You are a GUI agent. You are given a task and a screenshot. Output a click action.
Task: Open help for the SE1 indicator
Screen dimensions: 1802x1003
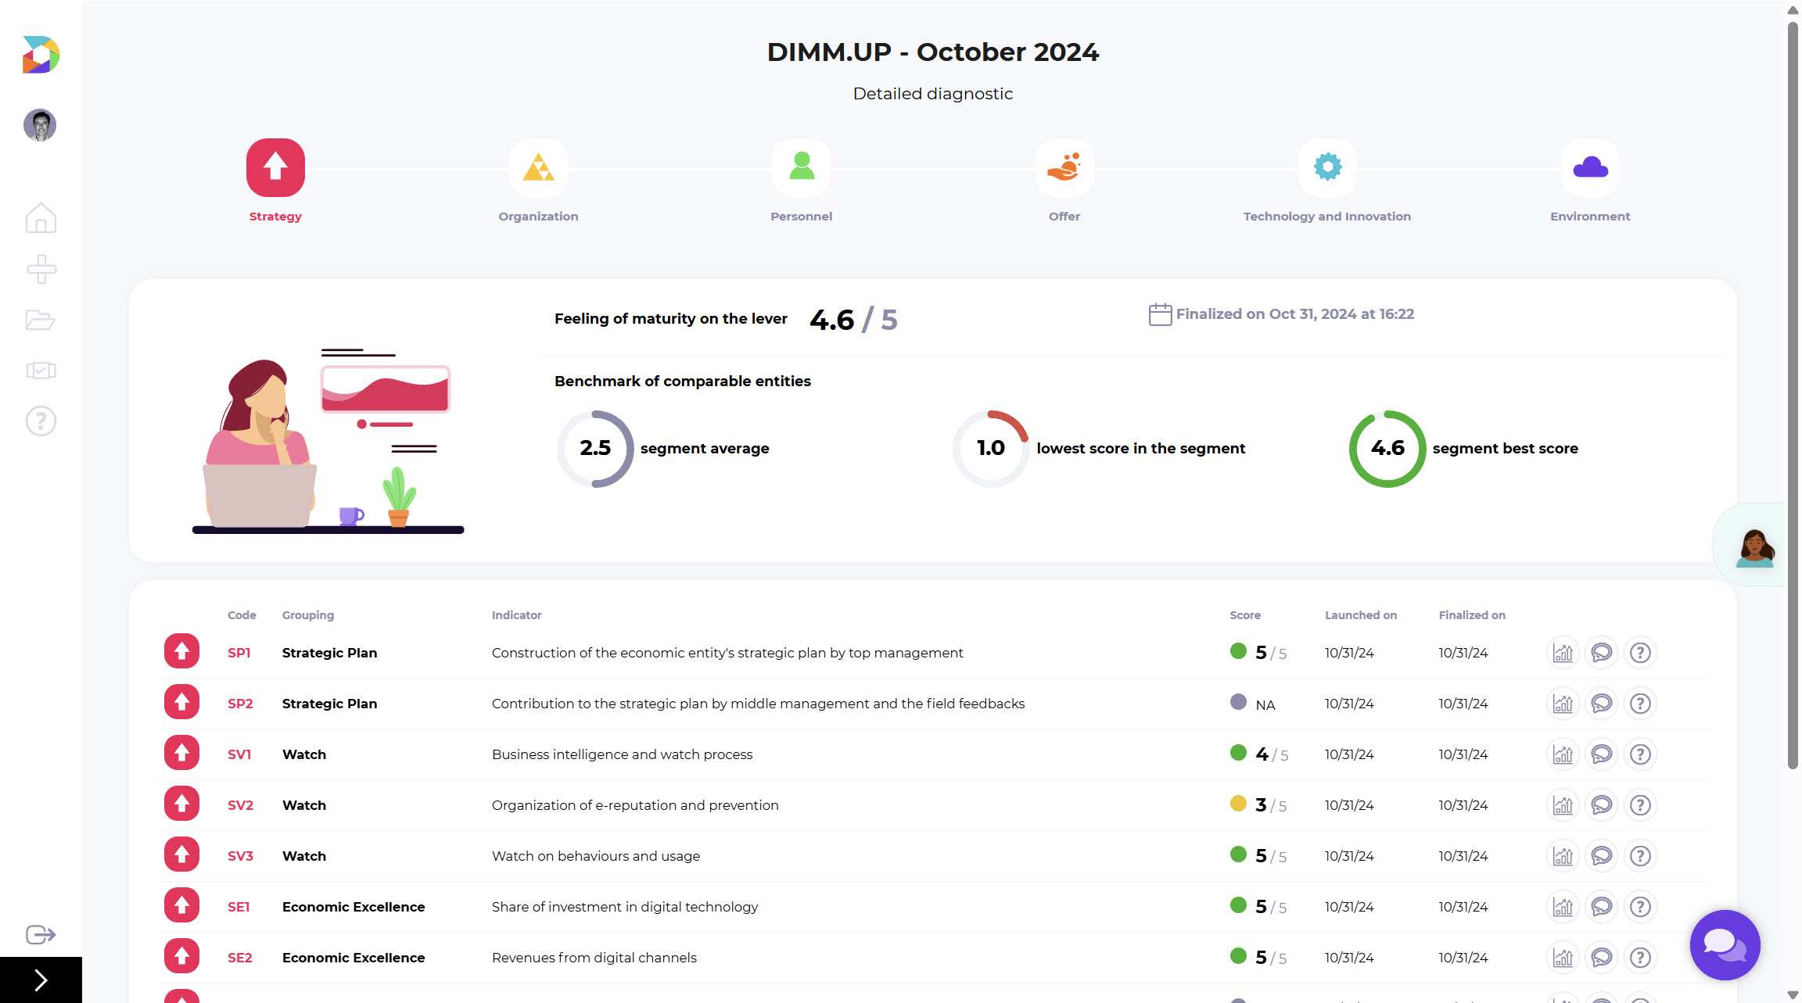(x=1640, y=907)
